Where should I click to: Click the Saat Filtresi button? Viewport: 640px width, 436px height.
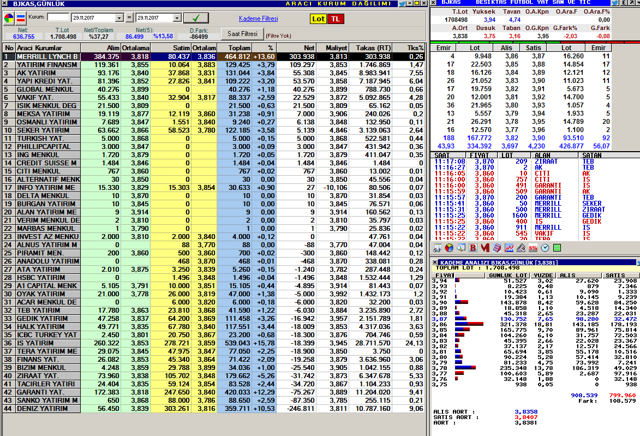pos(242,34)
